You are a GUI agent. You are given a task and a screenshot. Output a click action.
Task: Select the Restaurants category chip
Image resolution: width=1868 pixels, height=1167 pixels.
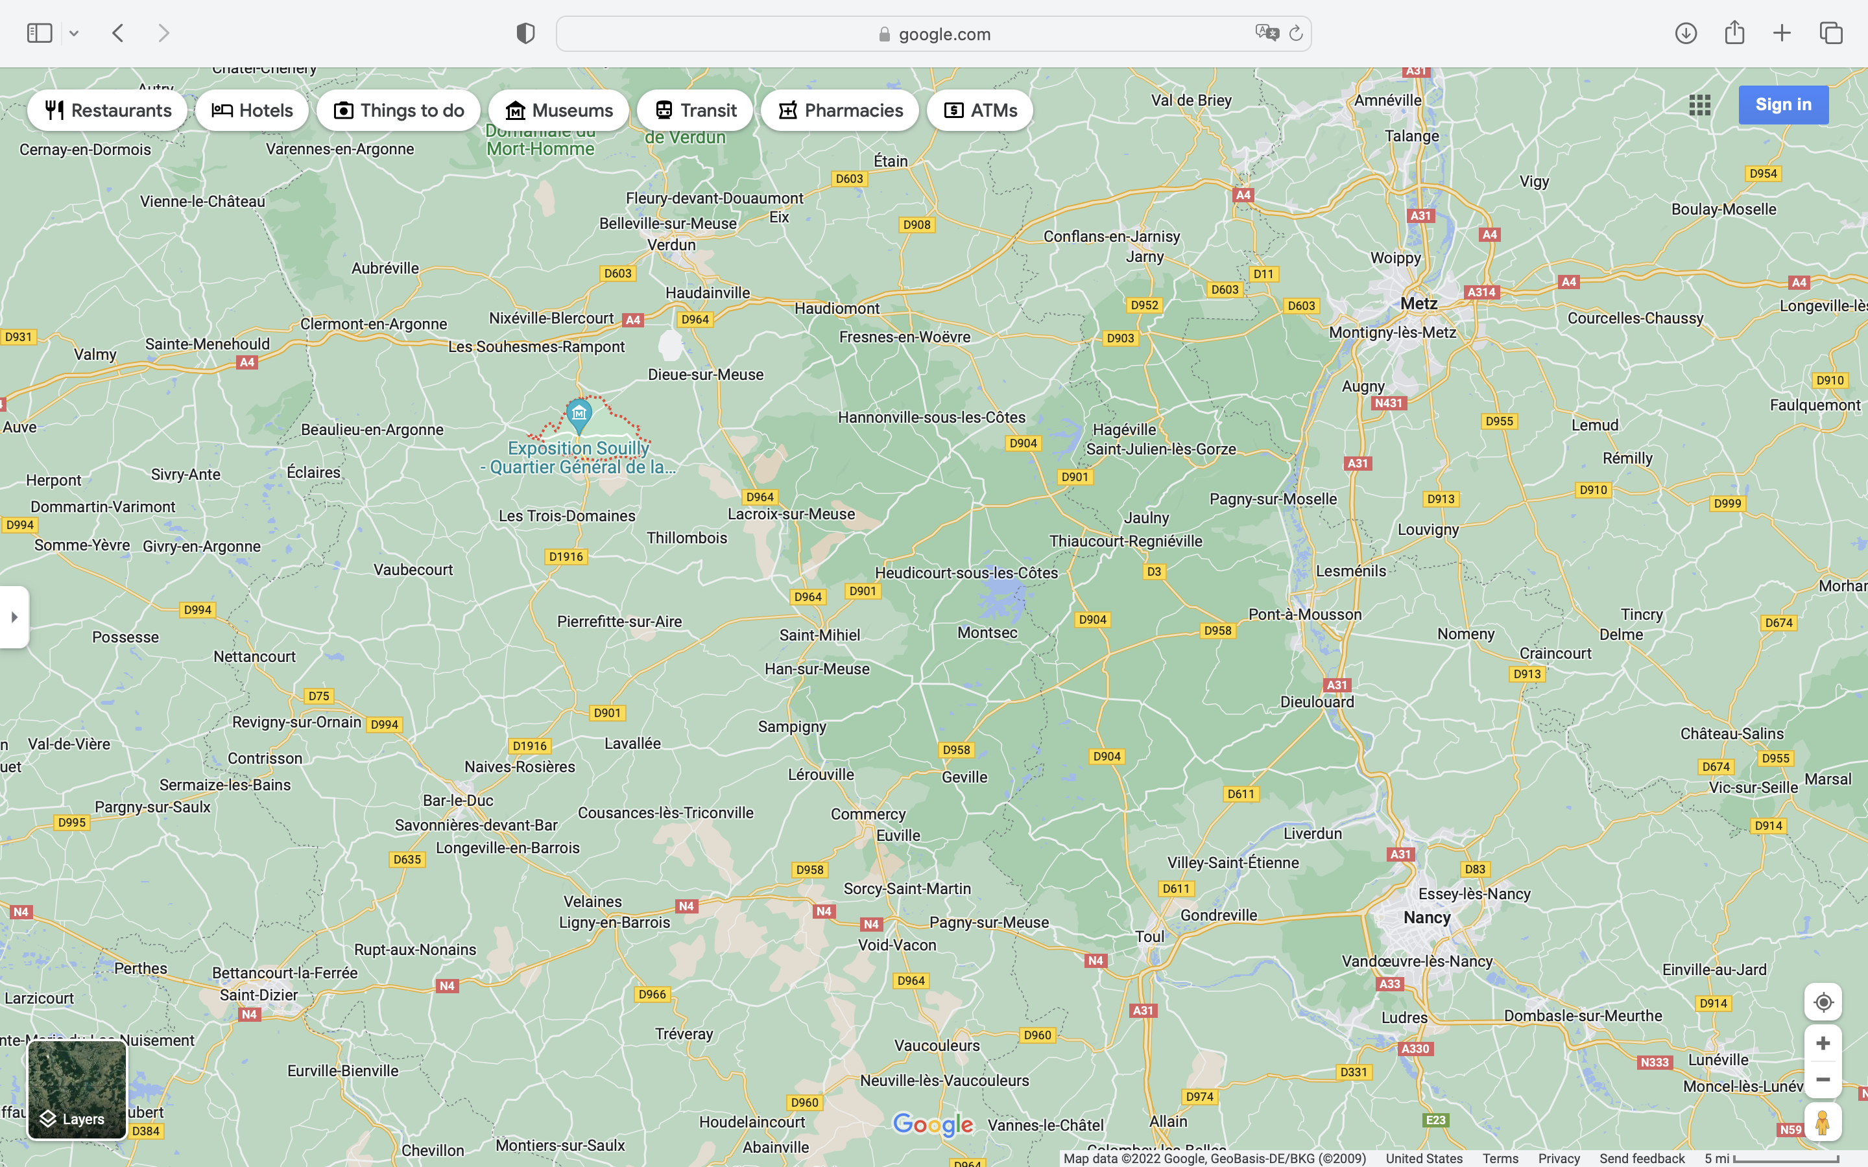[x=107, y=110]
